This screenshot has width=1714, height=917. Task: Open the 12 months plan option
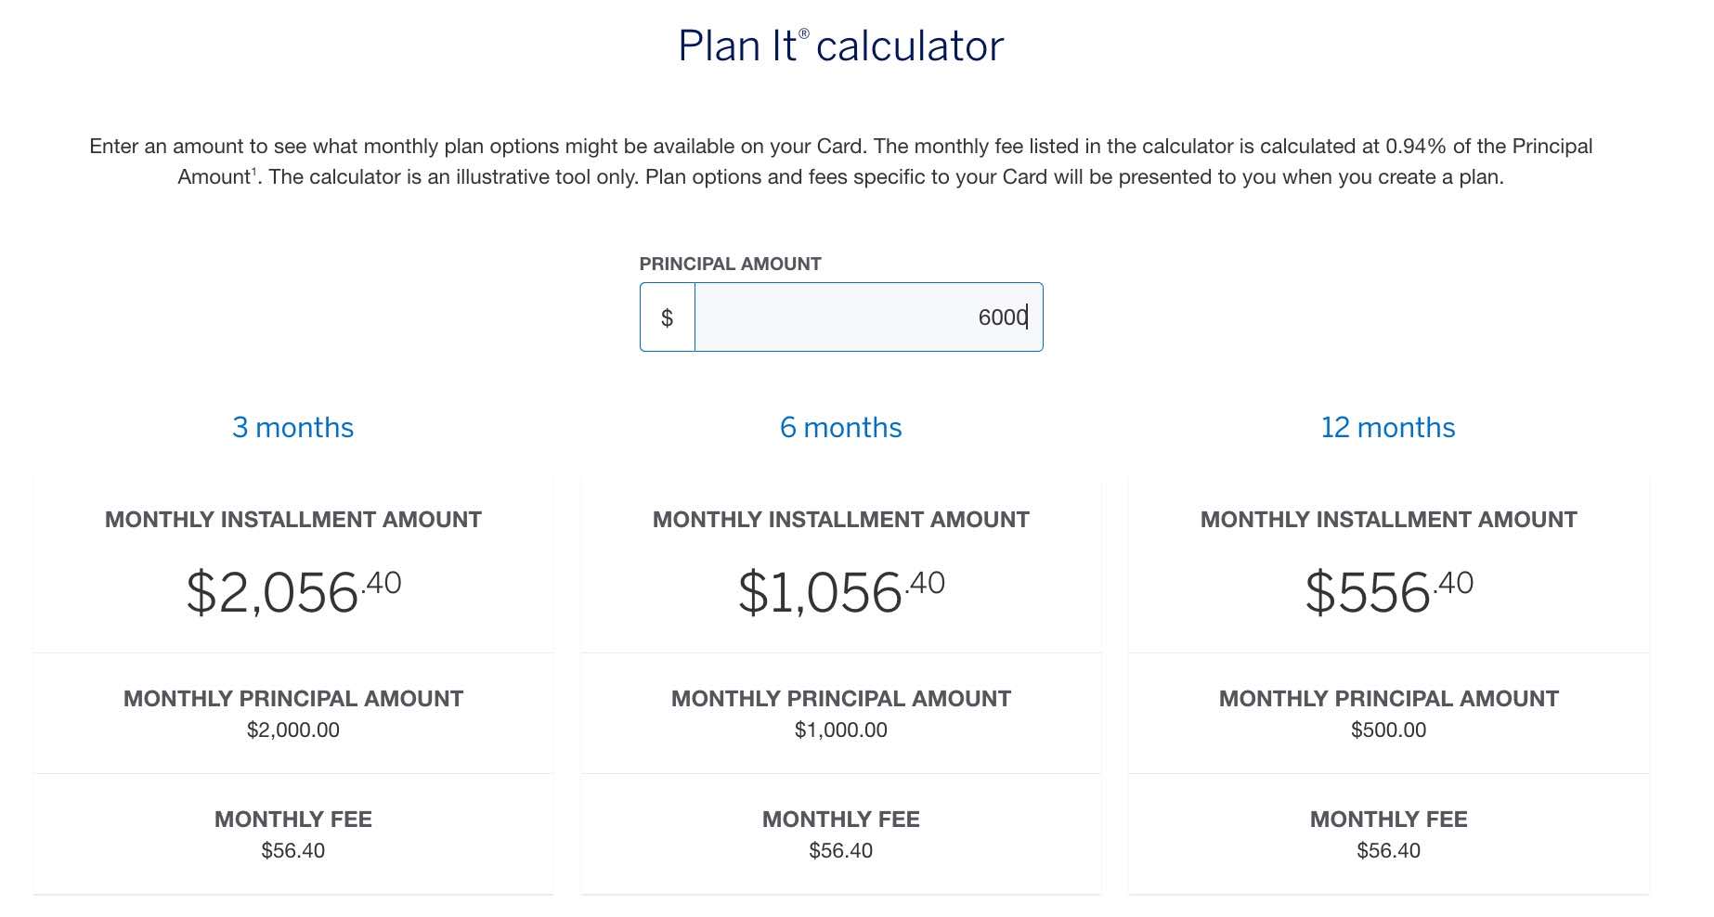(1387, 427)
